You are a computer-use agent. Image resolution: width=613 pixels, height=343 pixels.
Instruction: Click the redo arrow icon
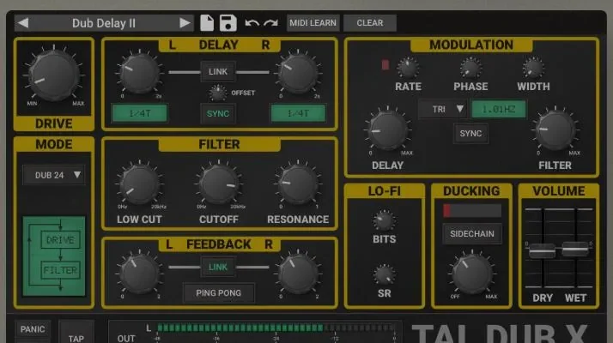270,23
